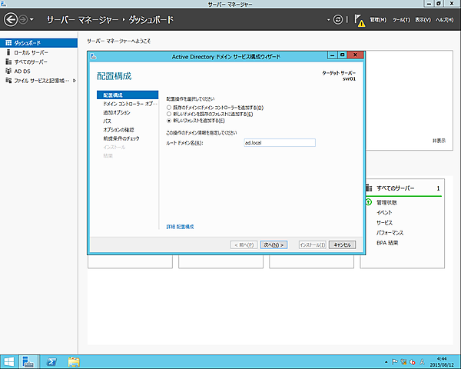Click the all servers icon in sidebar
This screenshot has width=461, height=369.
8,61
